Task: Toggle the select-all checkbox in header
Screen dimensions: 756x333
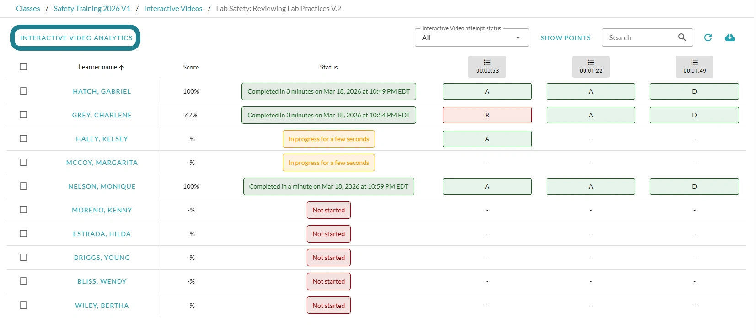Action: (x=23, y=67)
